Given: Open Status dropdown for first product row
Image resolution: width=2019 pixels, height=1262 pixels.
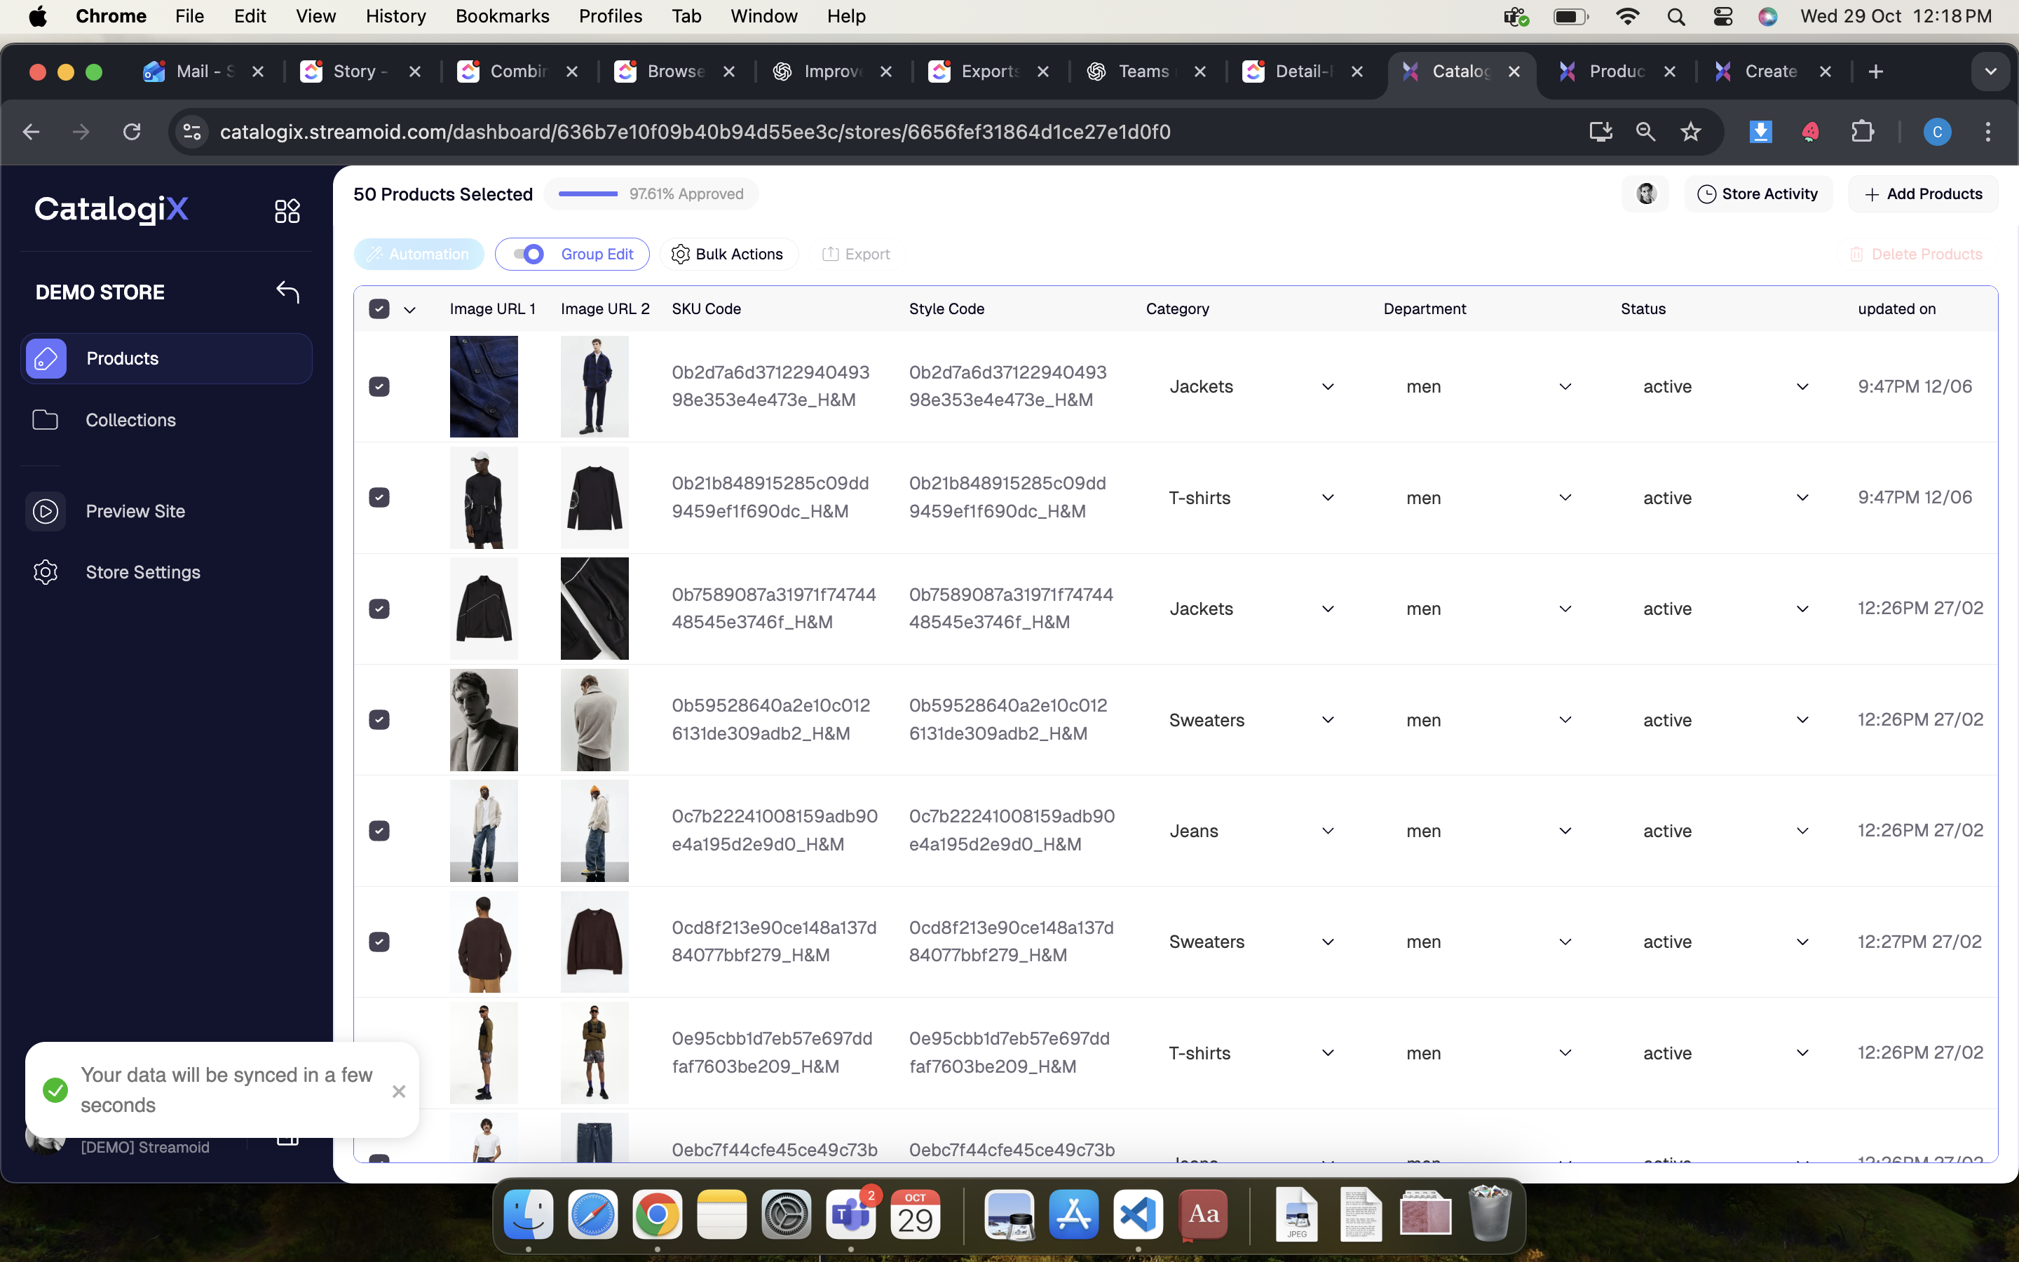Looking at the screenshot, I should pos(1802,386).
